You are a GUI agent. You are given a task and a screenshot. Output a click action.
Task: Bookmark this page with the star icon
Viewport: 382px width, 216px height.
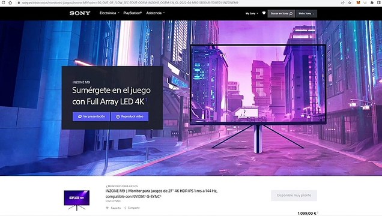pyautogui.click(x=350, y=2)
